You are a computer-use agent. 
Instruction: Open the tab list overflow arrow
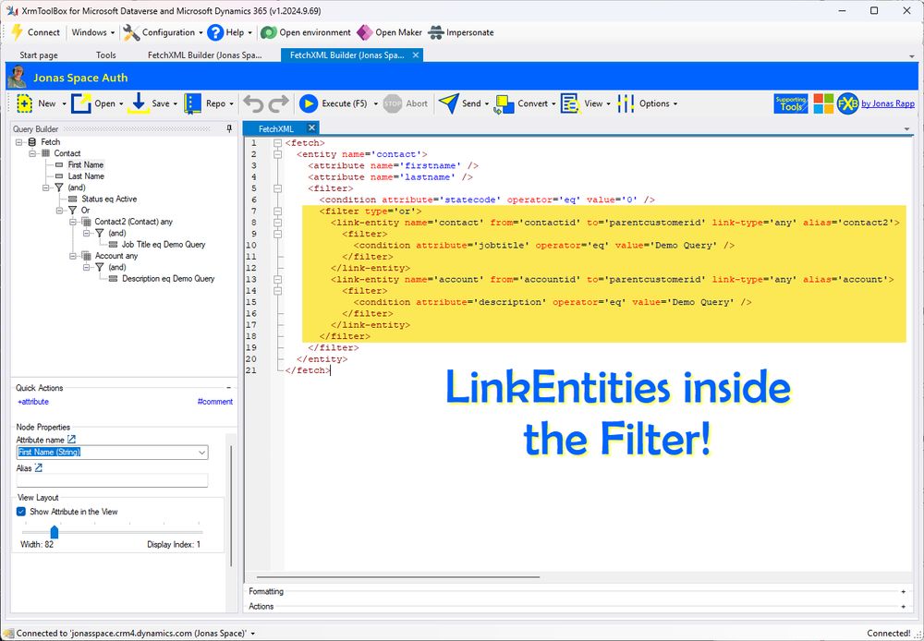tap(912, 56)
